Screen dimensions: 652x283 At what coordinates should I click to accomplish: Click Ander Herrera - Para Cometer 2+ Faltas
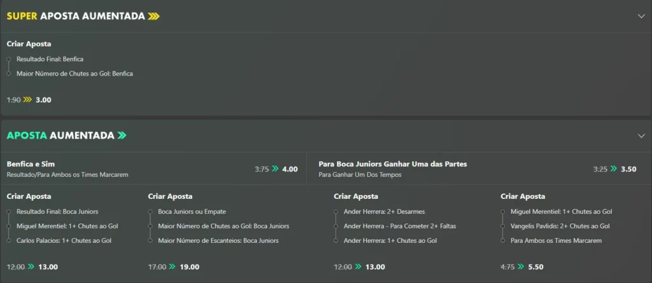(x=400, y=226)
